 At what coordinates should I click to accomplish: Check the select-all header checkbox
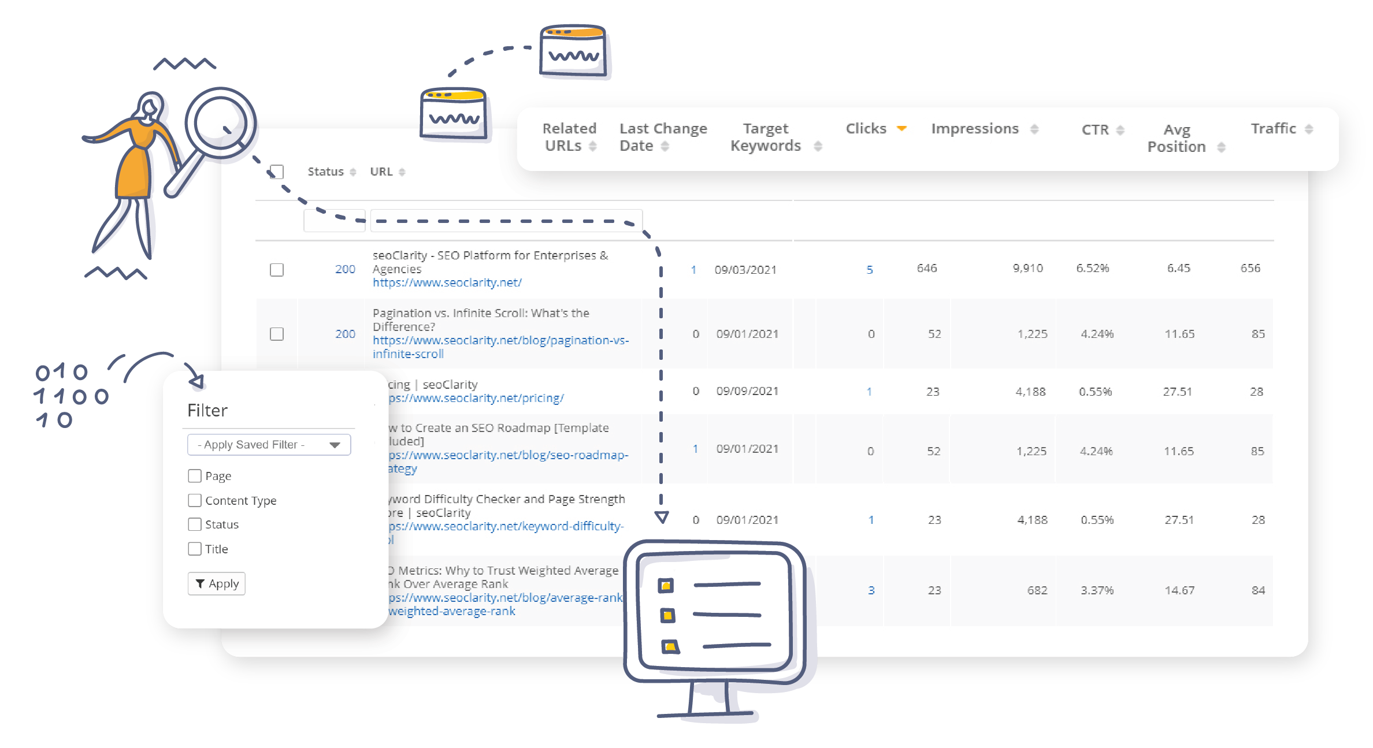click(x=277, y=172)
